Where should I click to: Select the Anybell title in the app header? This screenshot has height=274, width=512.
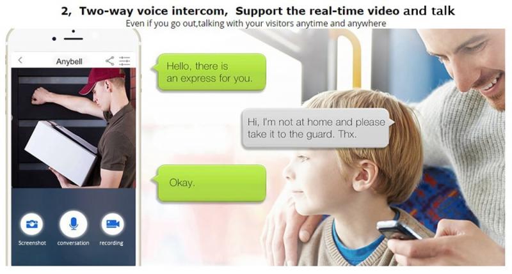[x=69, y=61]
